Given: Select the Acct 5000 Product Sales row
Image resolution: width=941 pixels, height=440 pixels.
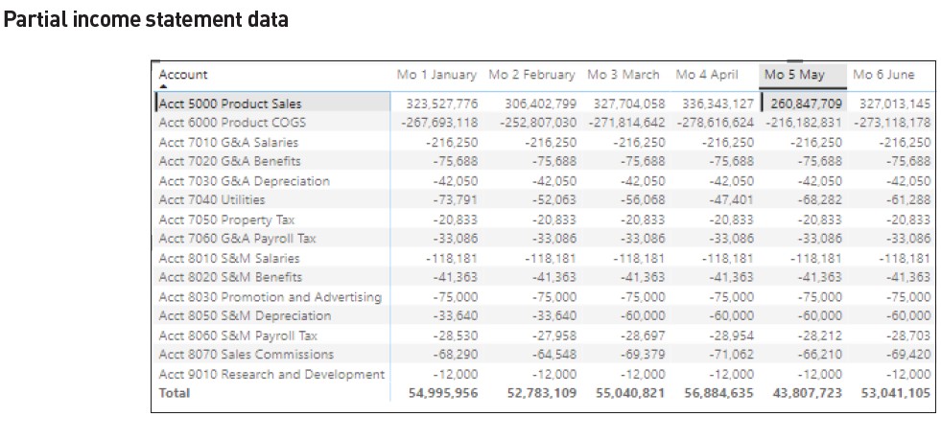Looking at the screenshot, I should (230, 104).
